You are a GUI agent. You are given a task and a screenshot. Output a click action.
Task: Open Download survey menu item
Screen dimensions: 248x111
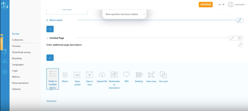coord(21,52)
